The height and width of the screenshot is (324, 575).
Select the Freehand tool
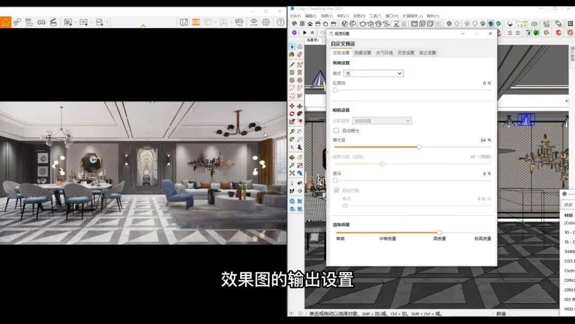pyautogui.click(x=300, y=65)
